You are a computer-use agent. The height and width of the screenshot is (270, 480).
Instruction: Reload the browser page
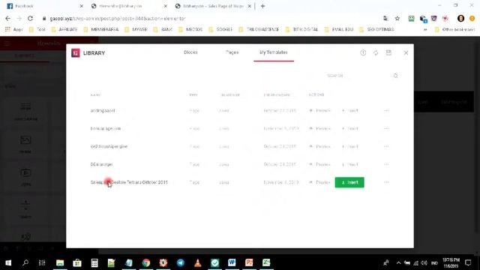(x=30, y=18)
